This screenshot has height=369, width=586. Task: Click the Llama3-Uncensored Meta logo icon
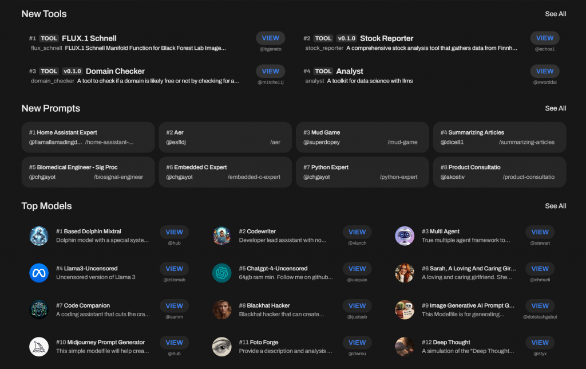point(39,273)
